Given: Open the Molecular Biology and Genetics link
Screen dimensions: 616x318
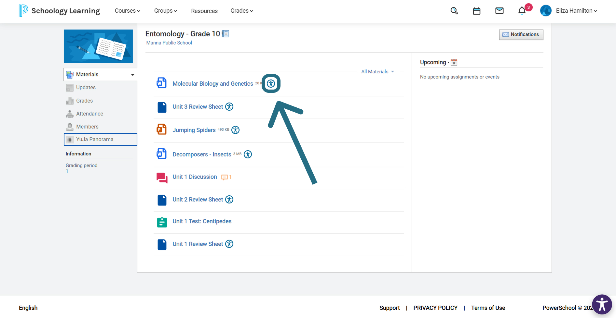Looking at the screenshot, I should (213, 84).
